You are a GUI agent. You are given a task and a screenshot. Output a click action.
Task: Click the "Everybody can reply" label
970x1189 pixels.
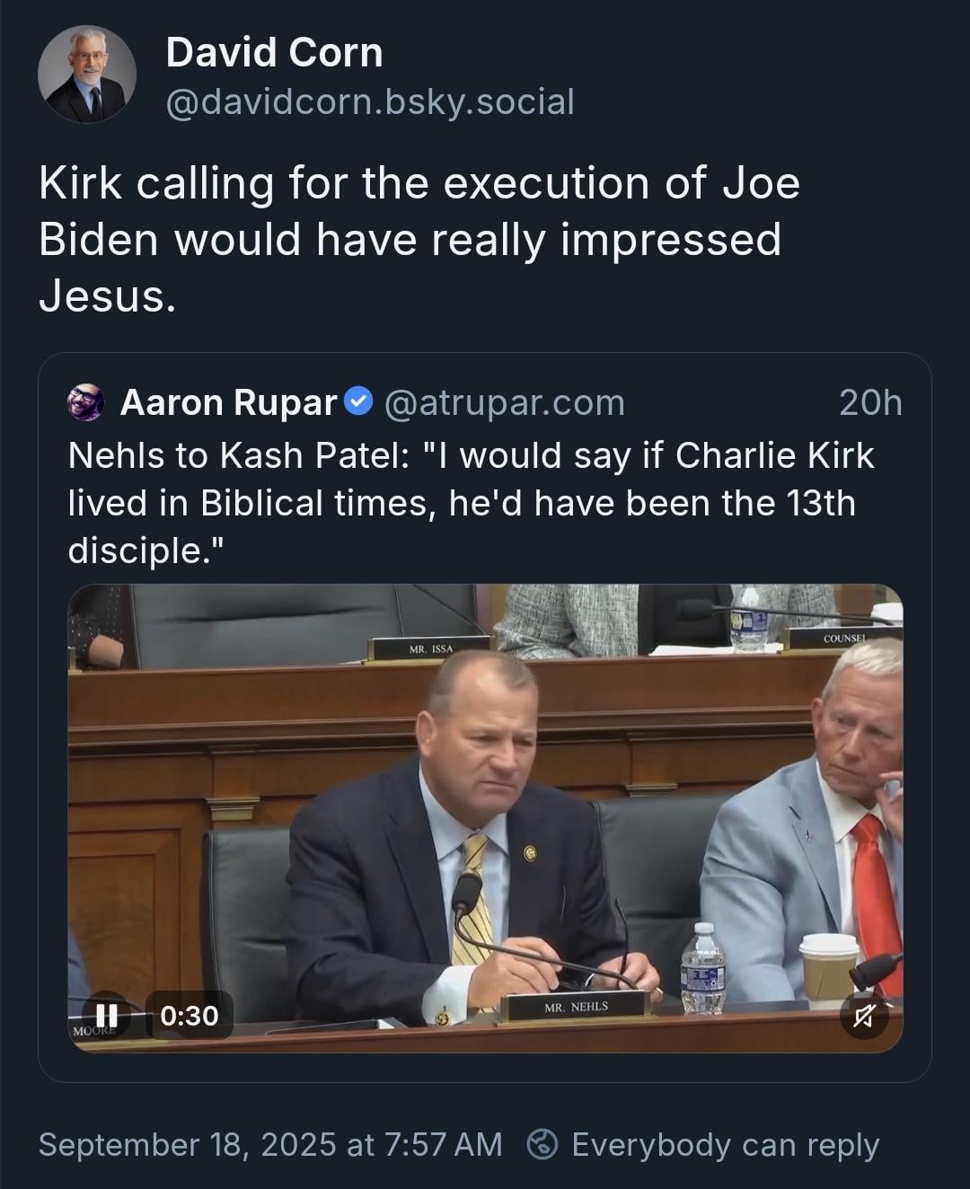click(725, 1144)
